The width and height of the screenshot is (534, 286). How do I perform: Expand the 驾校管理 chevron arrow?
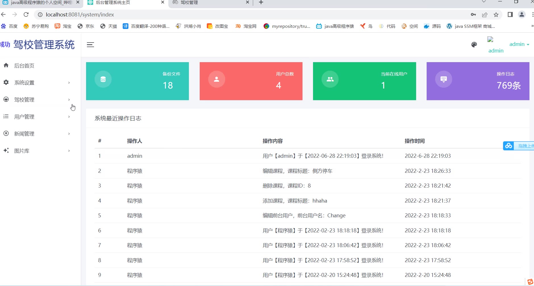pos(69,100)
